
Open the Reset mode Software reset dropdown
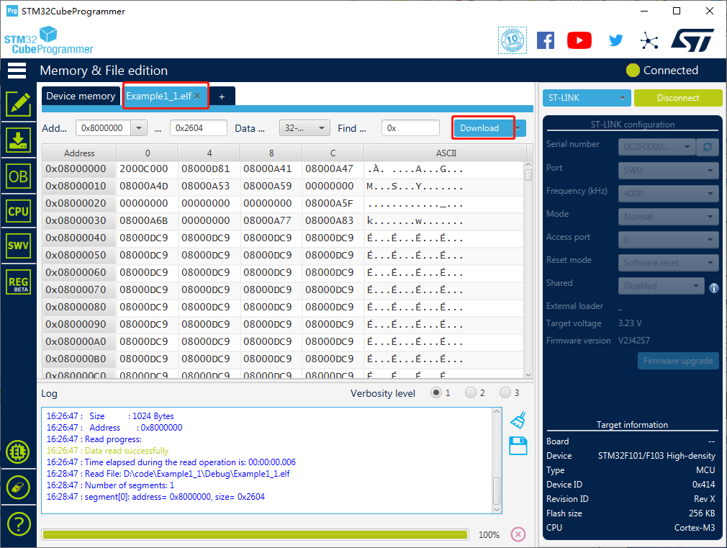pyautogui.click(x=668, y=263)
